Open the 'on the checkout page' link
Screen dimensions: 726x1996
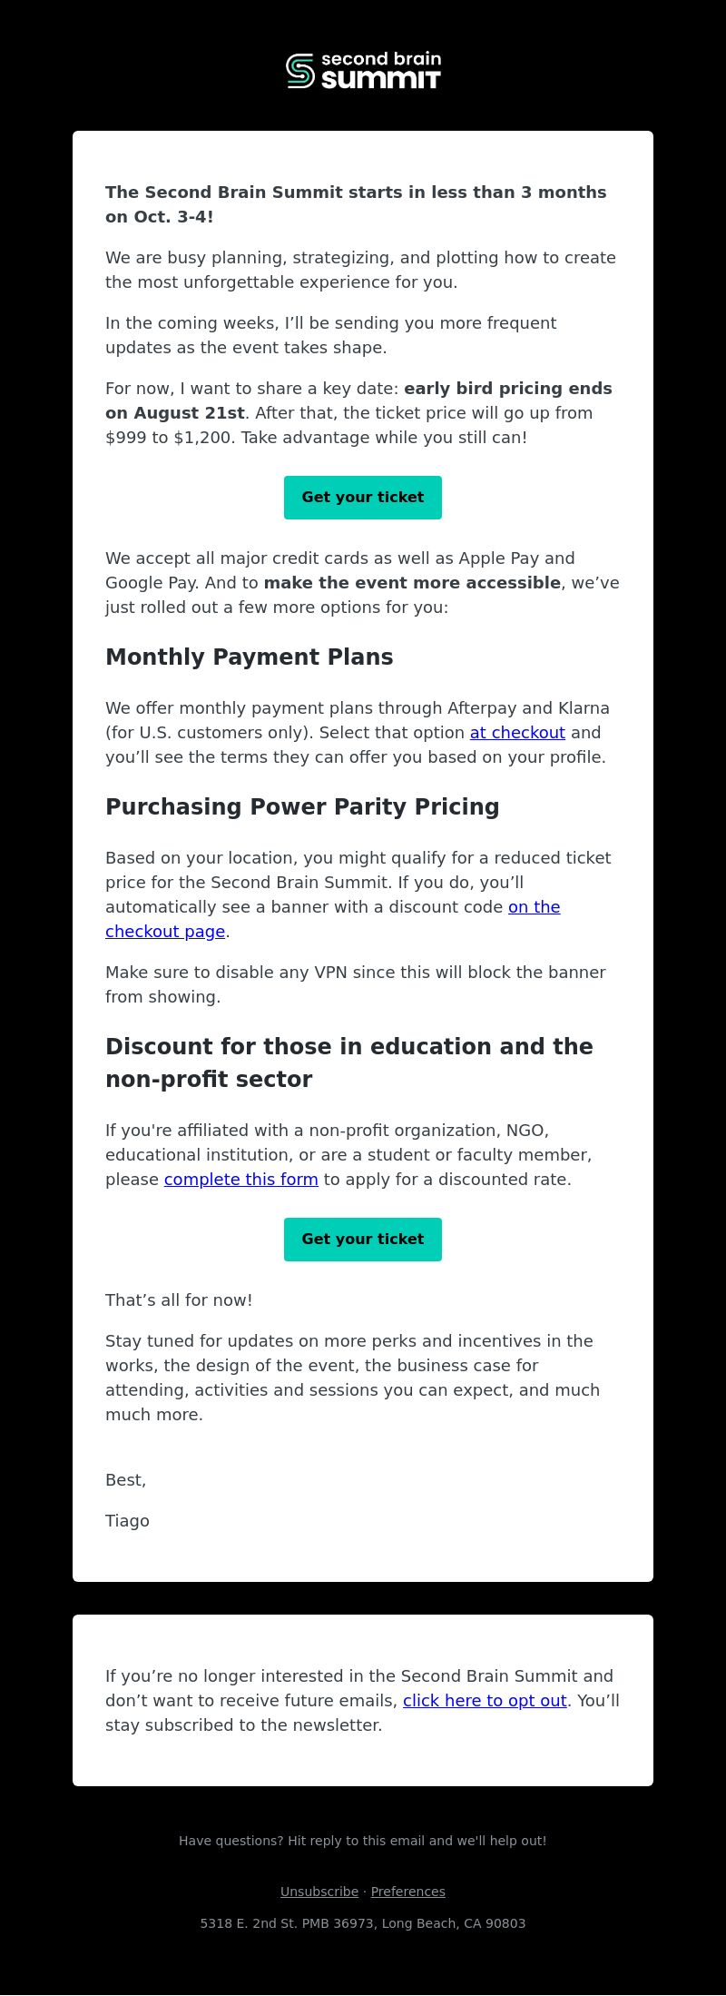332,919
